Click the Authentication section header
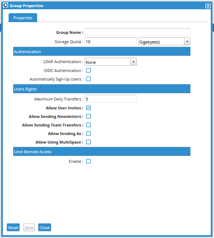The image size is (214, 238). [x=102, y=51]
